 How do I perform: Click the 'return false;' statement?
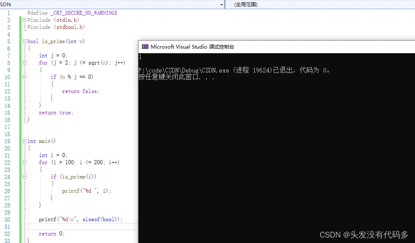81,91
